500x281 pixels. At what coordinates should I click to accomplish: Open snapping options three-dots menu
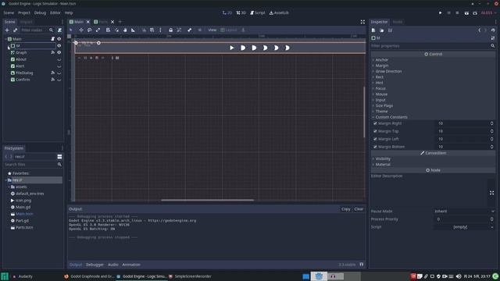pos(160,30)
